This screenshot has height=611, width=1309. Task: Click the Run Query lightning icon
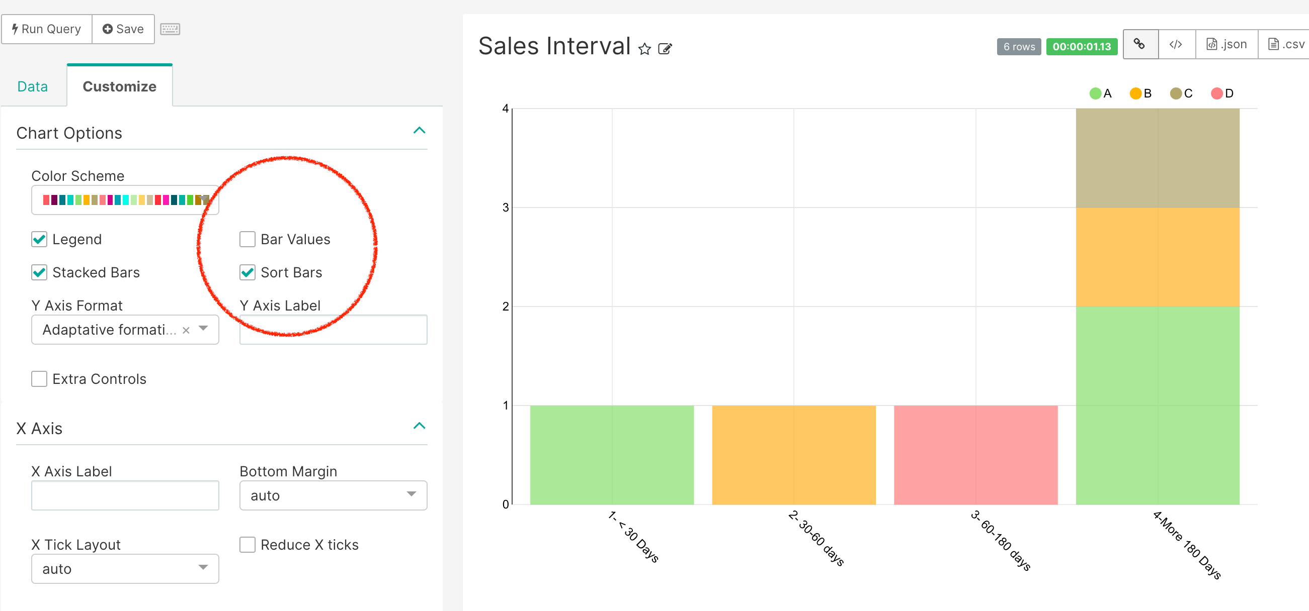click(14, 29)
